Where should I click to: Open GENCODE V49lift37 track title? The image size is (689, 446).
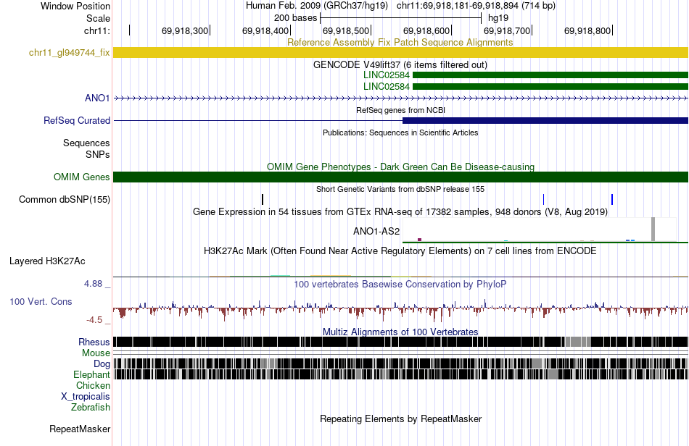click(400, 65)
